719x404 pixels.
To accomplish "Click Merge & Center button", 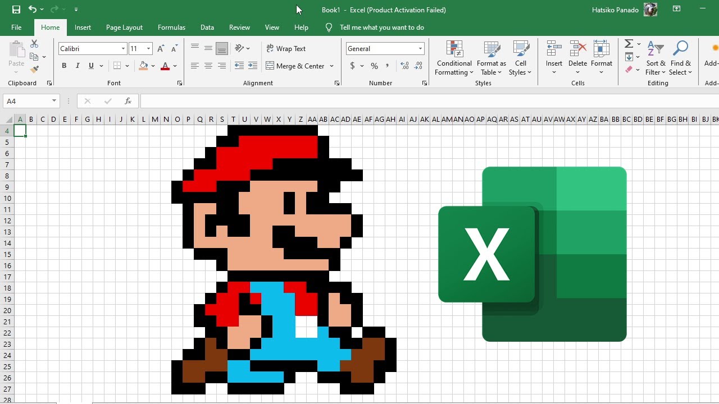I will 295,66.
